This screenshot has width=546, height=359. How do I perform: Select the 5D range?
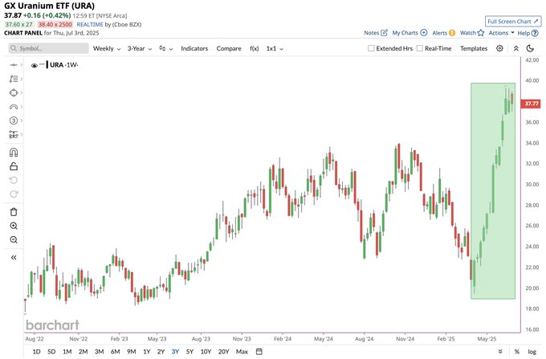(51, 352)
